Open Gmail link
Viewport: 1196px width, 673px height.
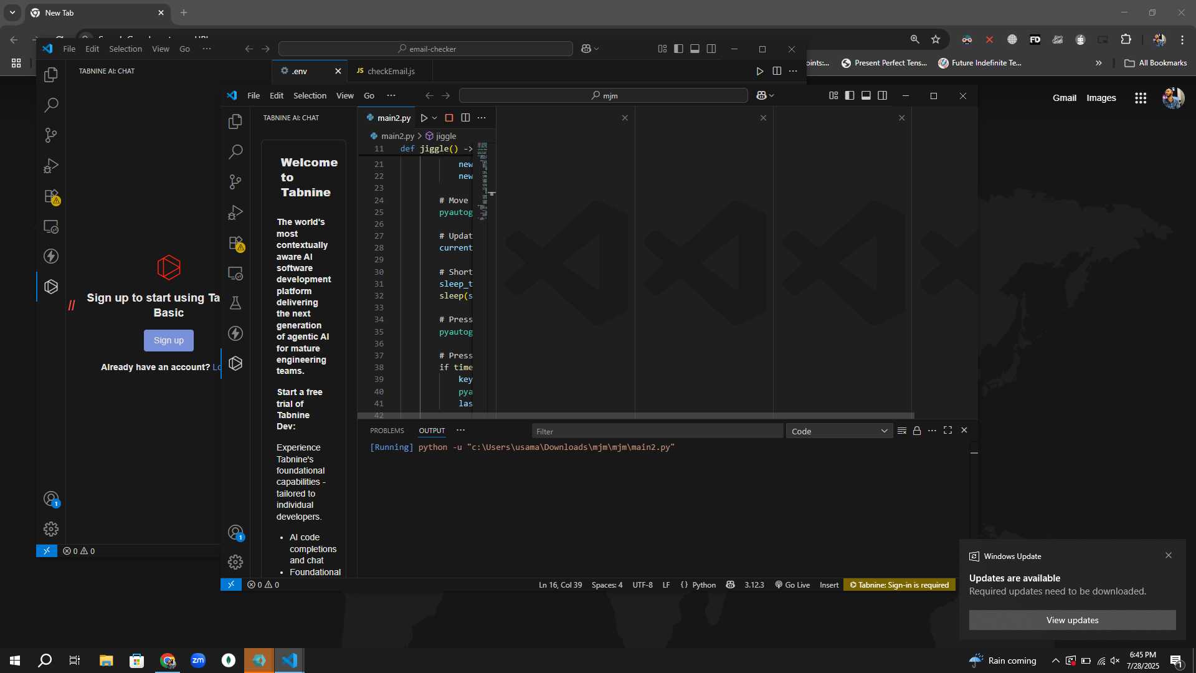[1064, 98]
